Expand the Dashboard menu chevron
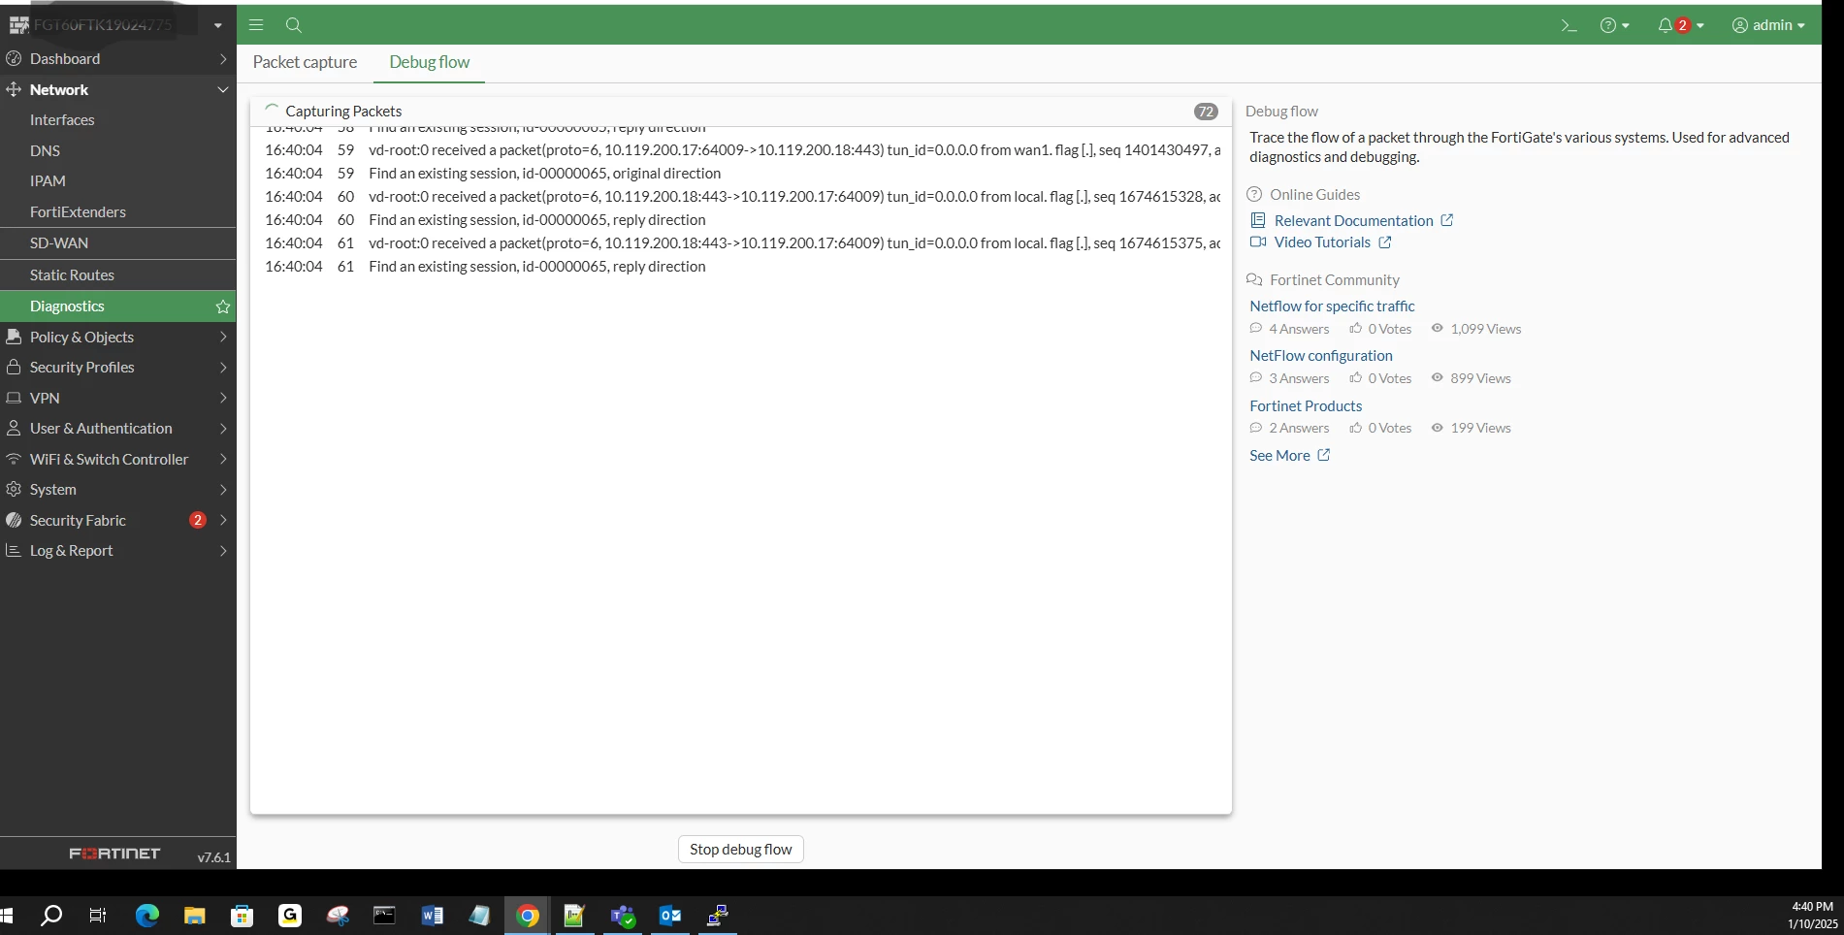Viewport: 1844px width, 935px height. pos(223,59)
